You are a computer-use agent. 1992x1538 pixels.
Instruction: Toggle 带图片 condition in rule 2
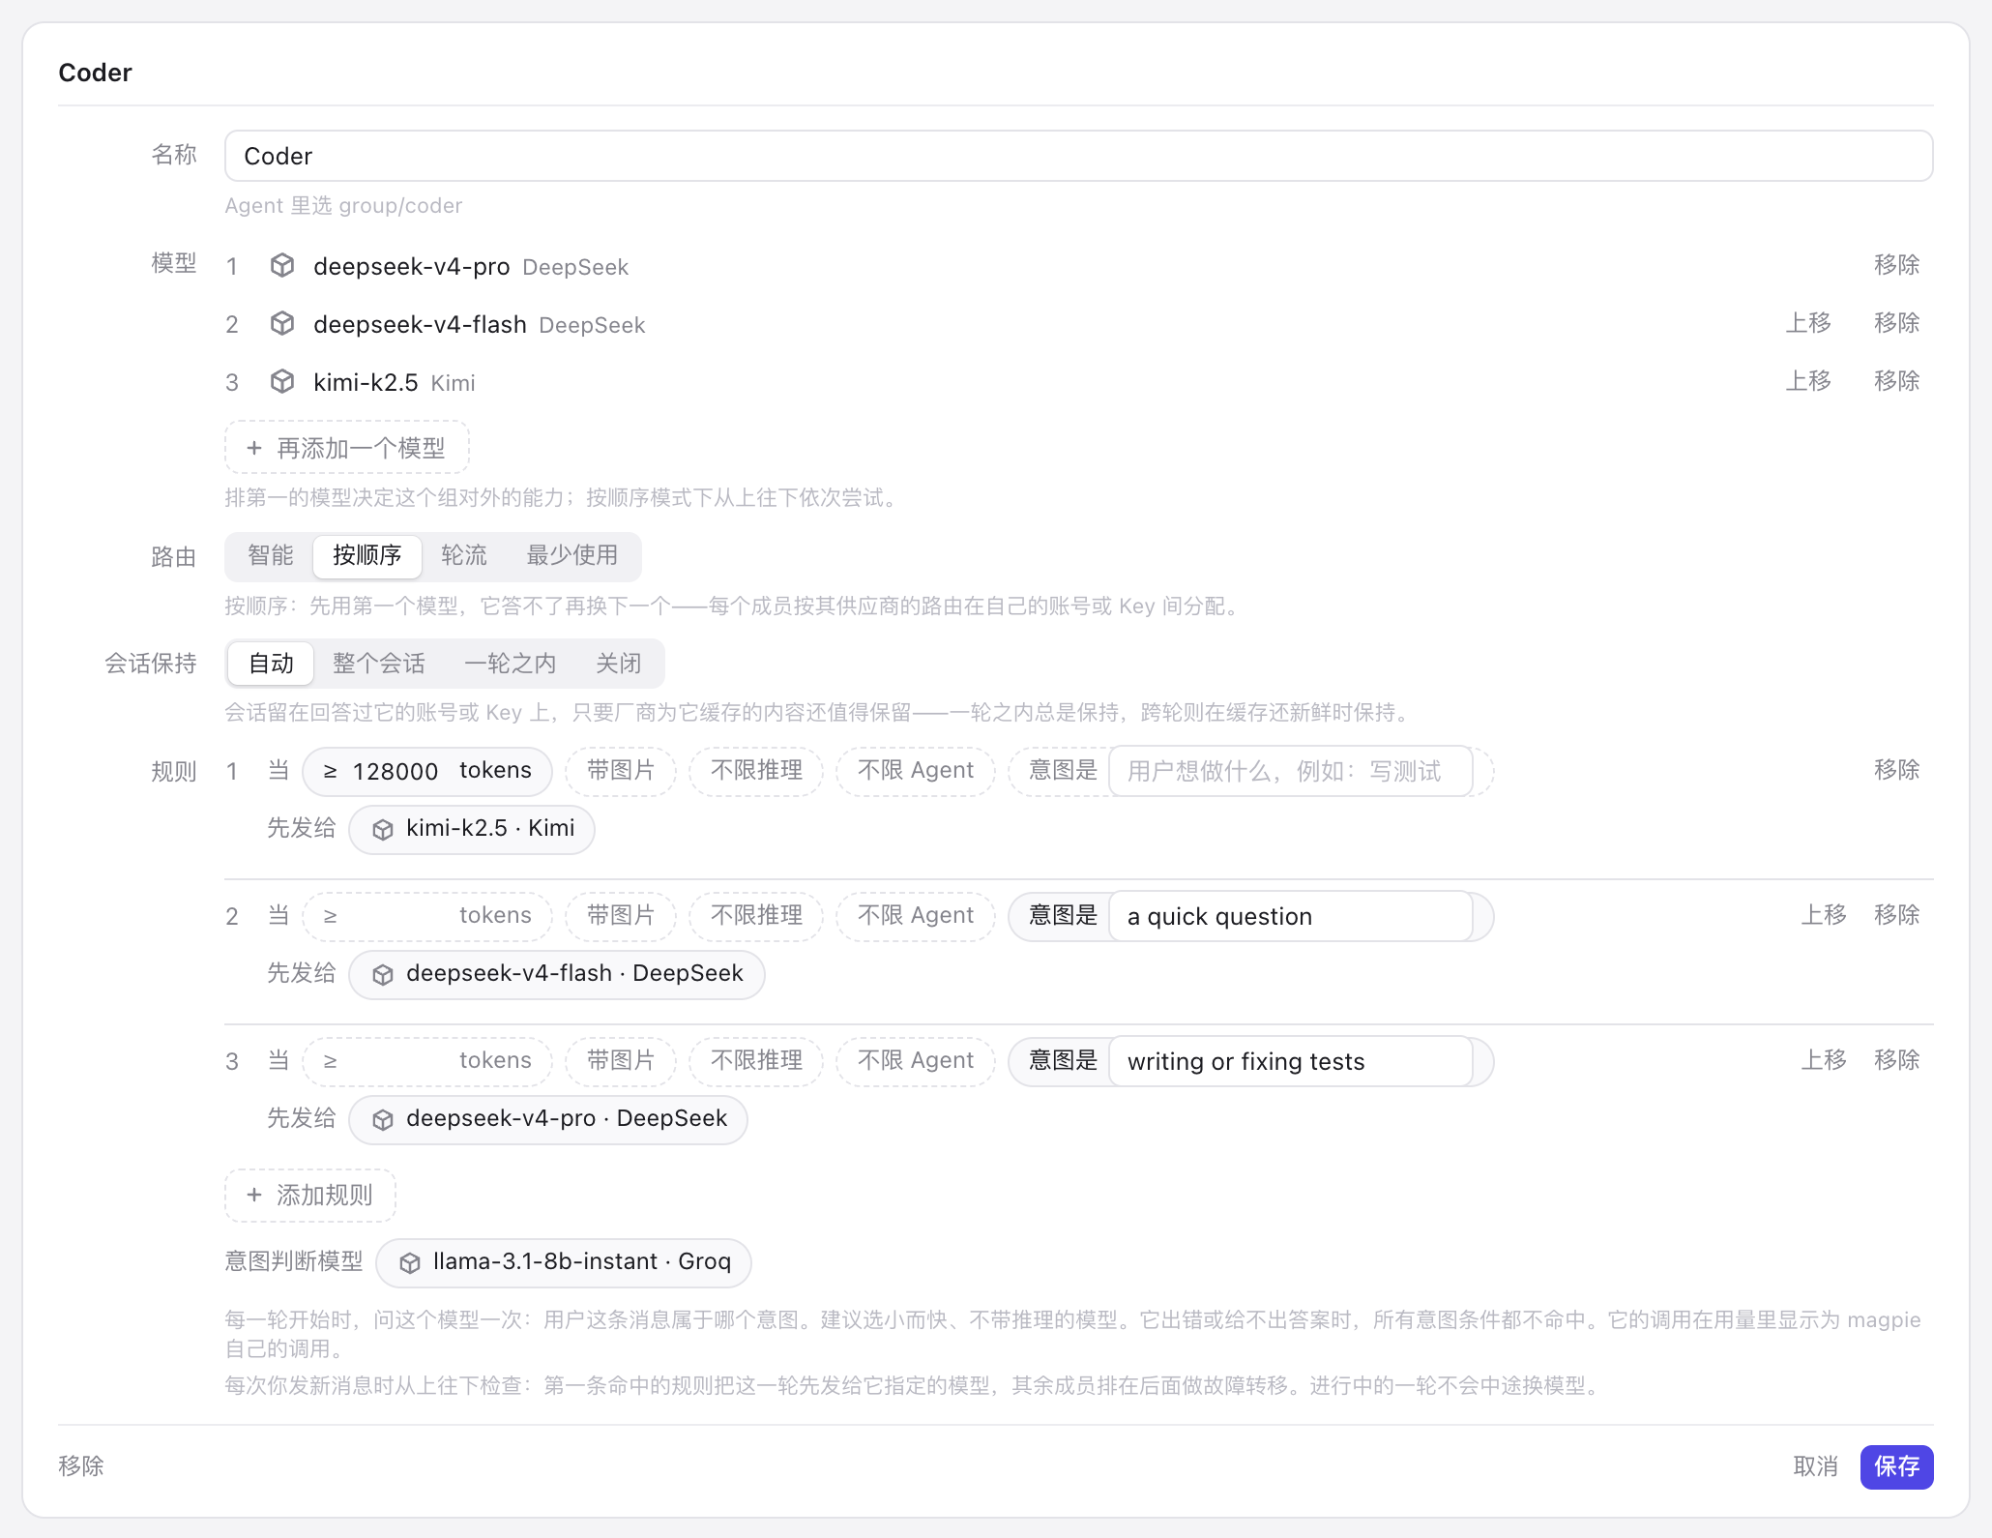[620, 916]
